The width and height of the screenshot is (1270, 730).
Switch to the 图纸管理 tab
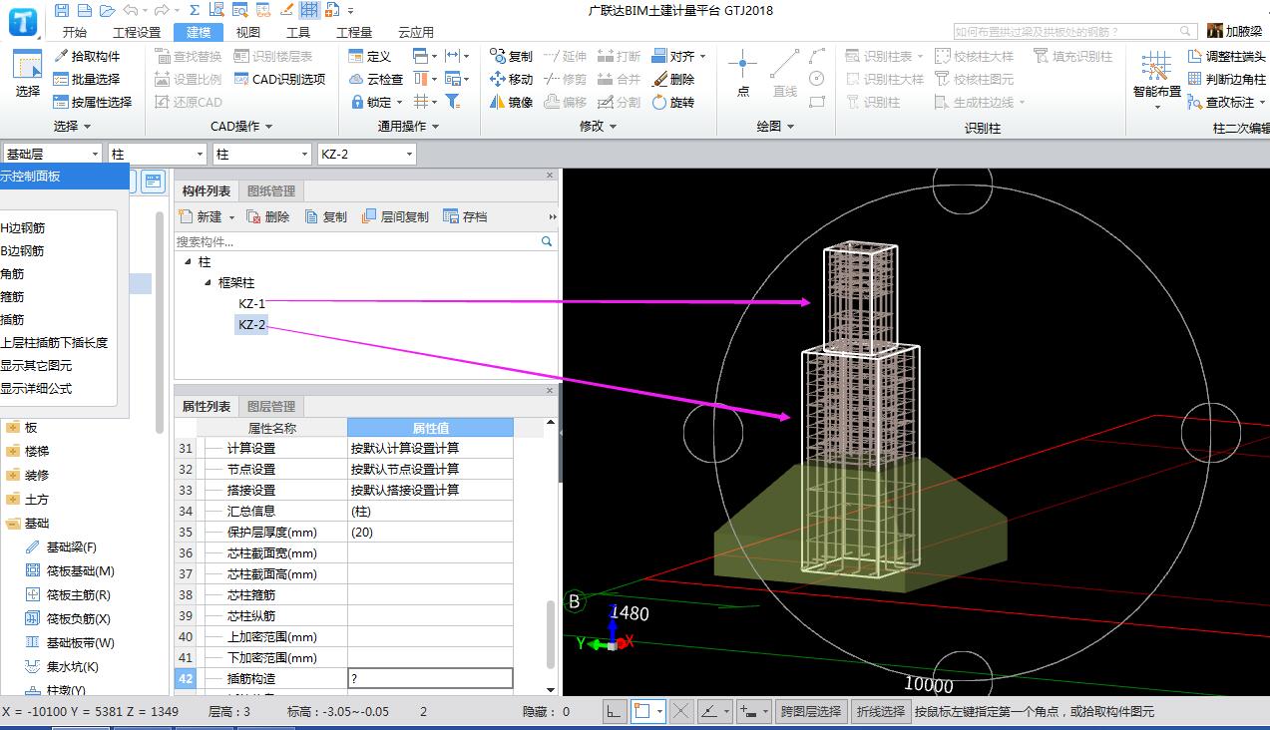coord(271,191)
